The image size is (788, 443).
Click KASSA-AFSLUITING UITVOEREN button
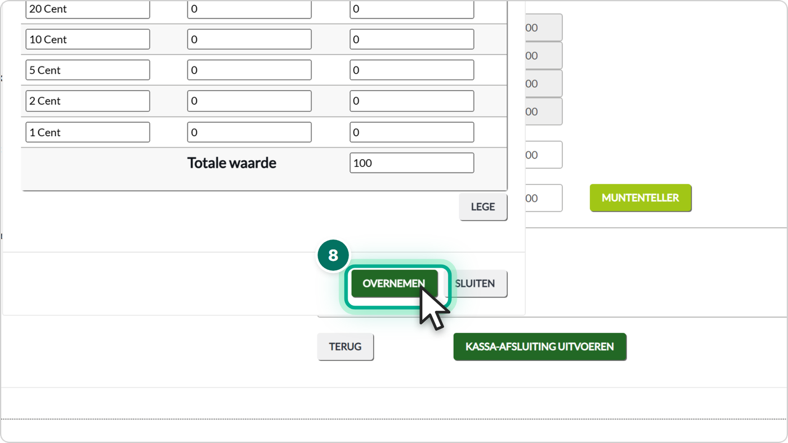pyautogui.click(x=540, y=346)
